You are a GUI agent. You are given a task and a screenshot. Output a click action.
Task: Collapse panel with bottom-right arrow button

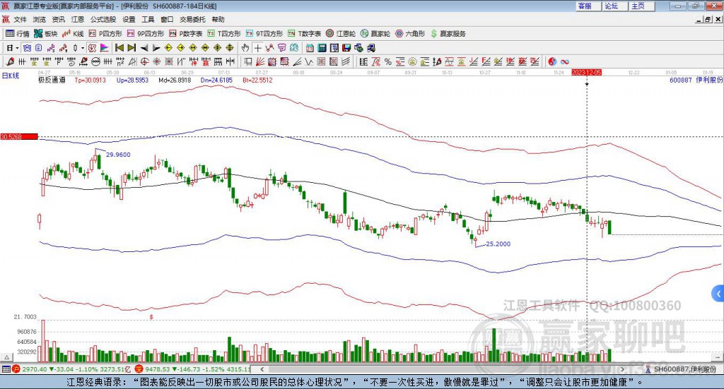coord(718,357)
